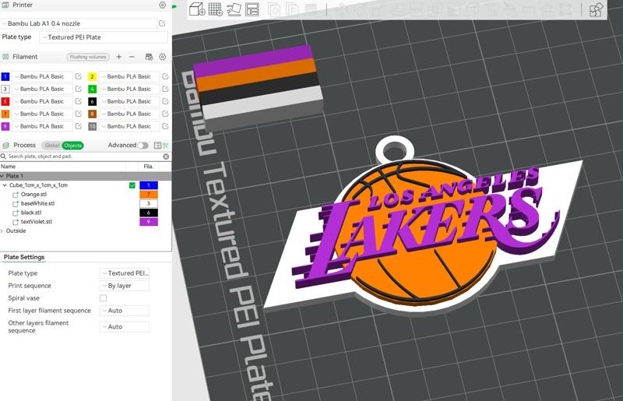This screenshot has height=401, width=623.
Task: Edit filament 8 preset
Action: (165, 114)
